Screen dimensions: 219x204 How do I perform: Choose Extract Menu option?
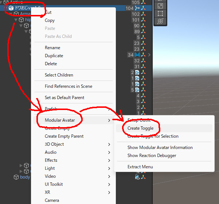140,167
